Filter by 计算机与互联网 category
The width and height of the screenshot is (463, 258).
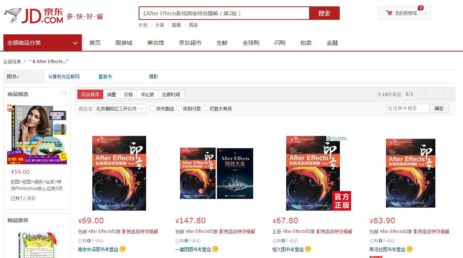click(64, 77)
